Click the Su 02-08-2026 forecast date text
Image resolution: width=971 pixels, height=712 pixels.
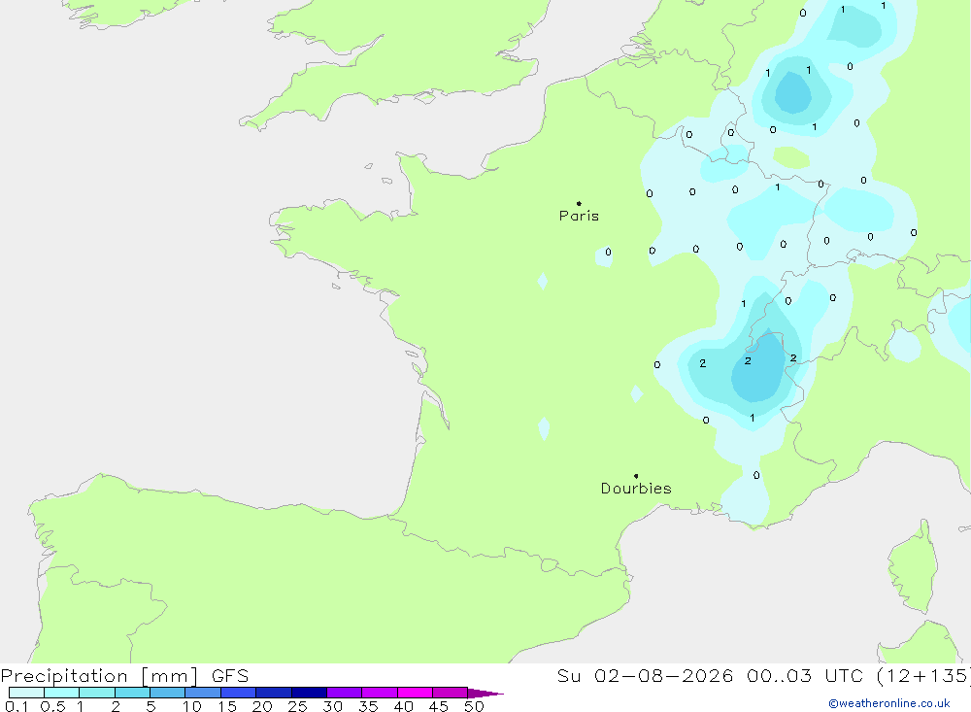pyautogui.click(x=645, y=676)
